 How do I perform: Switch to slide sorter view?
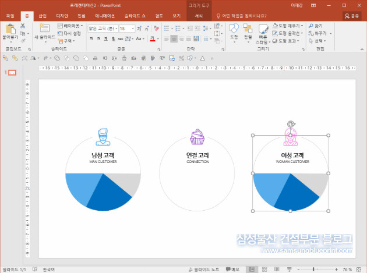click(x=264, y=270)
